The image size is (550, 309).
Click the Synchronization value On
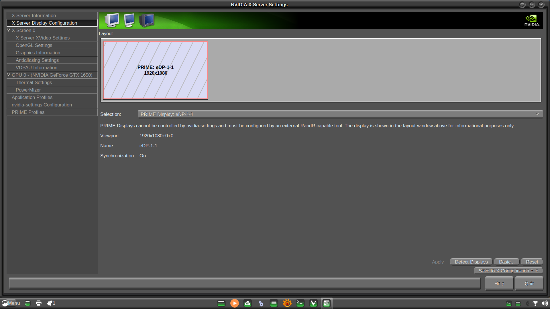click(x=143, y=156)
